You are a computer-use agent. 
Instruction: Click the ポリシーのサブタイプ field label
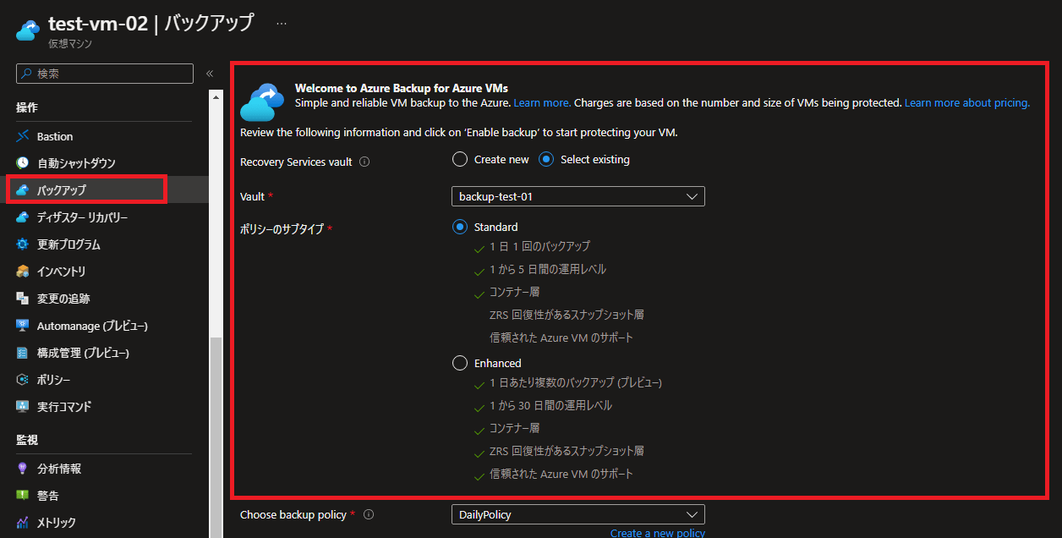point(282,228)
